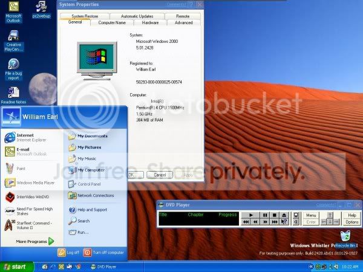The width and height of the screenshot is (363, 272).
Task: Click the Log off key icon
Action: [x=62, y=253]
